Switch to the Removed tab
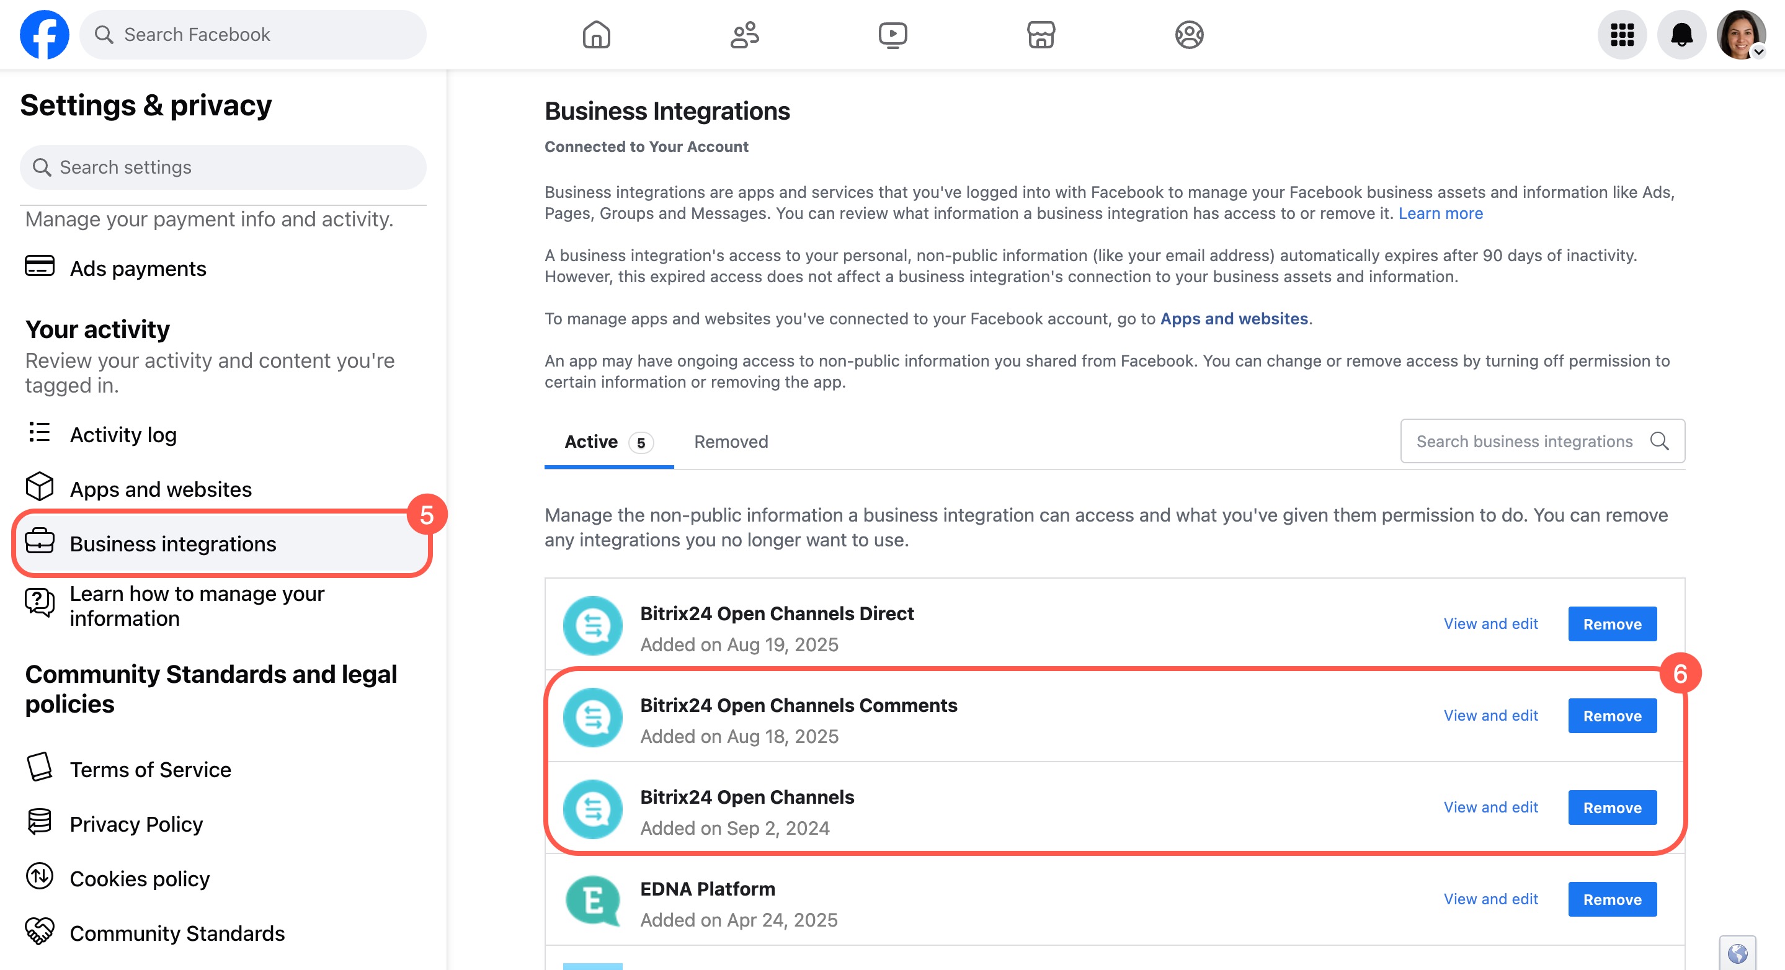 coord(731,442)
